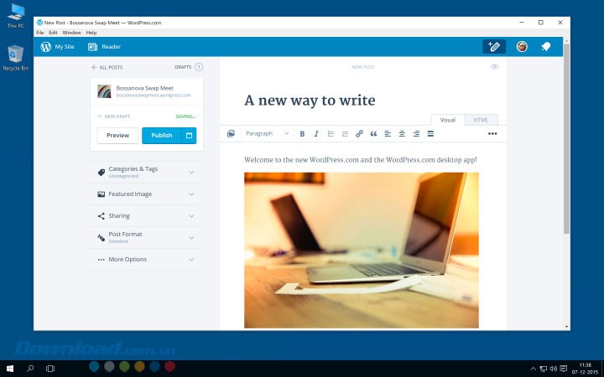
Task: Click the Bossanova Swap Meet site thumbnail
Action: click(104, 91)
